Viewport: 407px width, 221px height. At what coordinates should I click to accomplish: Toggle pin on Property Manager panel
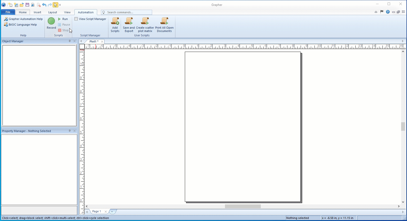pyautogui.click(x=70, y=131)
